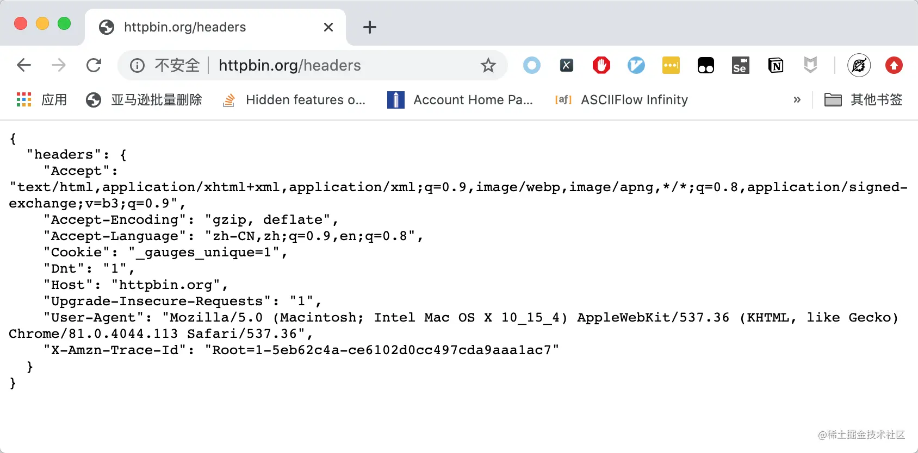Image resolution: width=918 pixels, height=453 pixels.
Task: Expand hidden bookmarks with the chevron
Action: 797,100
